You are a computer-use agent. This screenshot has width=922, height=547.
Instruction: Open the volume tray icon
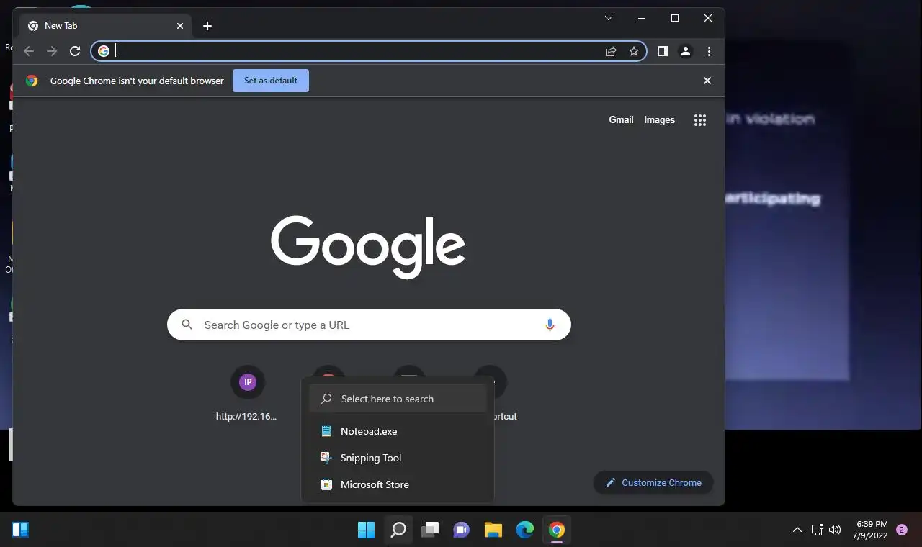point(835,530)
